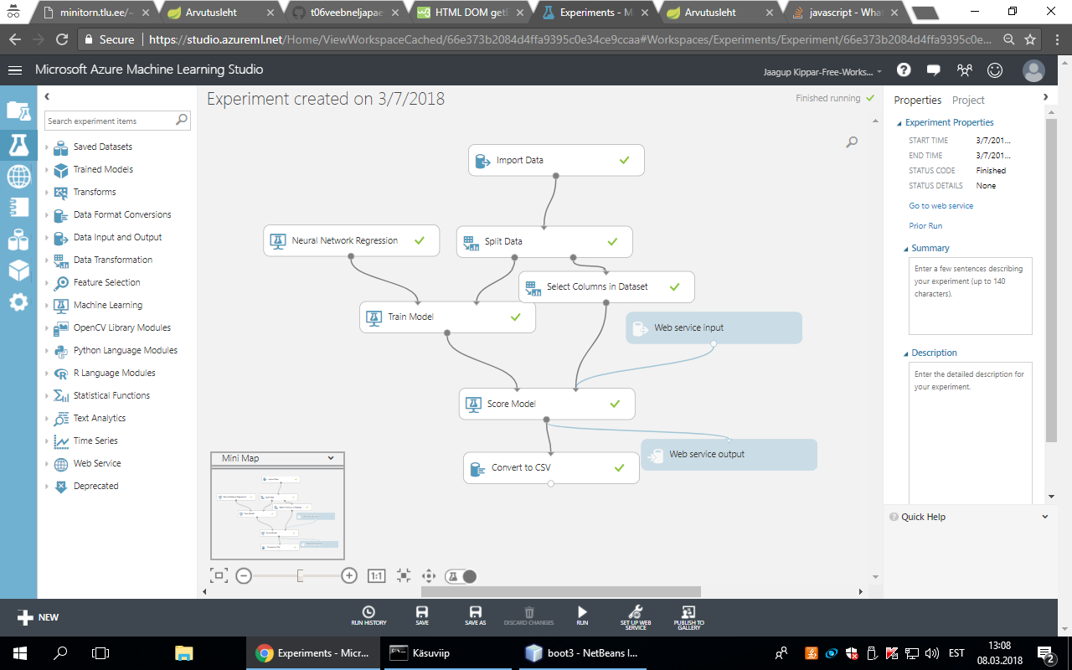Screen dimensions: 1072x670
Task: Click the zoom in plus icon
Action: tap(349, 575)
